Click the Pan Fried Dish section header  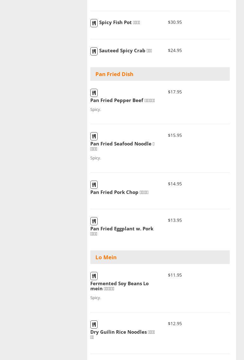tap(114, 74)
